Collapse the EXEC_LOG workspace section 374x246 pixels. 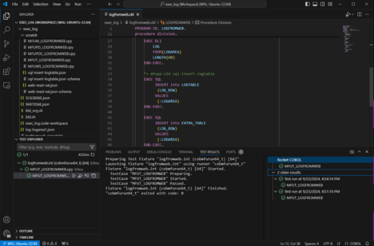coord(16,22)
